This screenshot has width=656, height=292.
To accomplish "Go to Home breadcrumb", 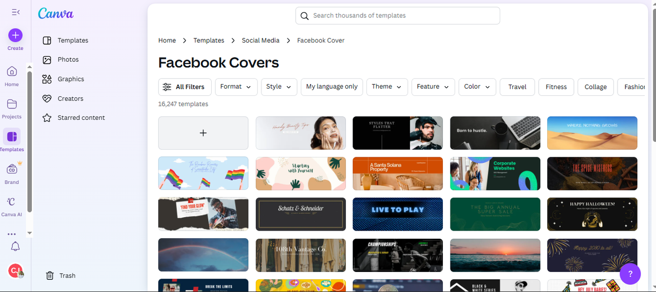I will [x=167, y=40].
